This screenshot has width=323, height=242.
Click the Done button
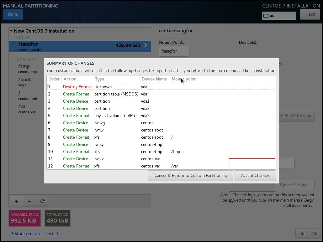coord(13,14)
